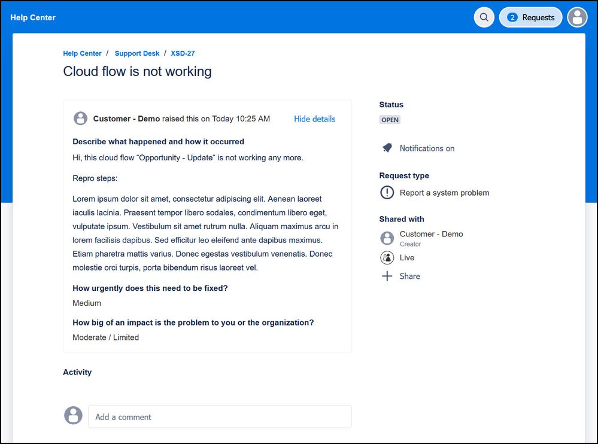Click the 'Share' text under Shared with
This screenshot has width=598, height=444.
pyautogui.click(x=409, y=276)
